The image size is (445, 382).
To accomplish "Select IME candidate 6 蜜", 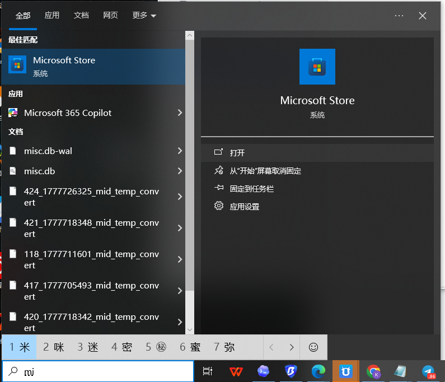I will [x=190, y=347].
